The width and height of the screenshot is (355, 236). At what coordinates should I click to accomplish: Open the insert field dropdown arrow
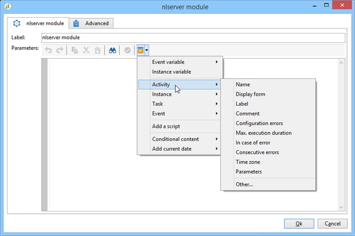[147, 50]
